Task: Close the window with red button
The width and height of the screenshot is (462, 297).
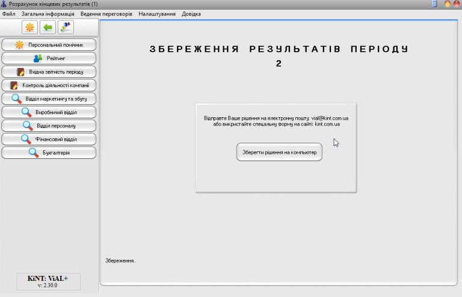Action: [x=457, y=4]
